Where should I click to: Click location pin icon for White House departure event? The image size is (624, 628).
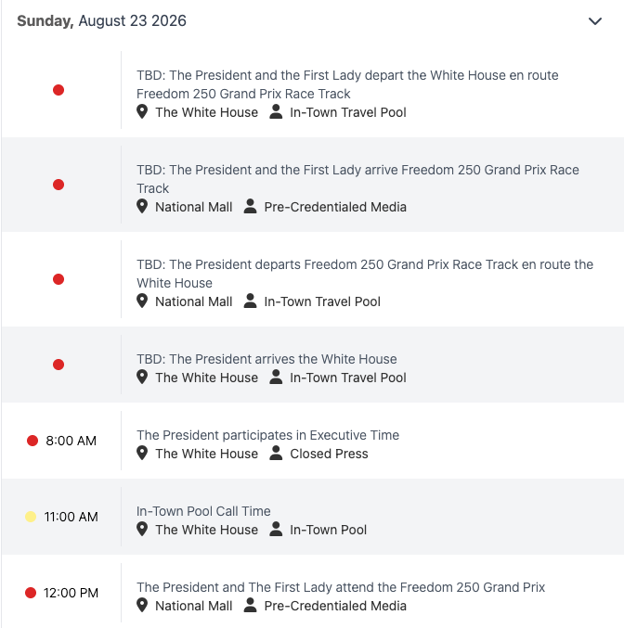(142, 111)
